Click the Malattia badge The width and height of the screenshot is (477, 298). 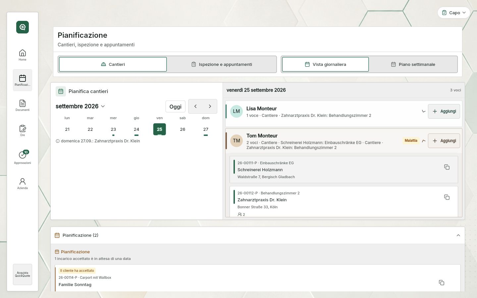click(411, 141)
